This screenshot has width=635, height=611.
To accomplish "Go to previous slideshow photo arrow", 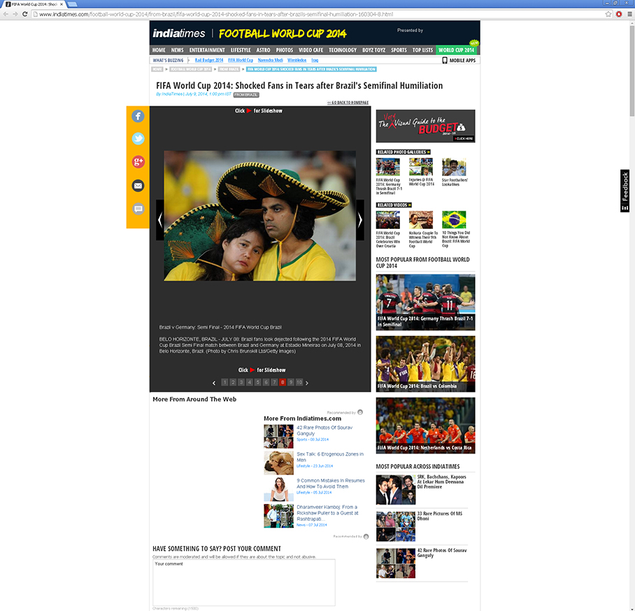I will (x=160, y=220).
